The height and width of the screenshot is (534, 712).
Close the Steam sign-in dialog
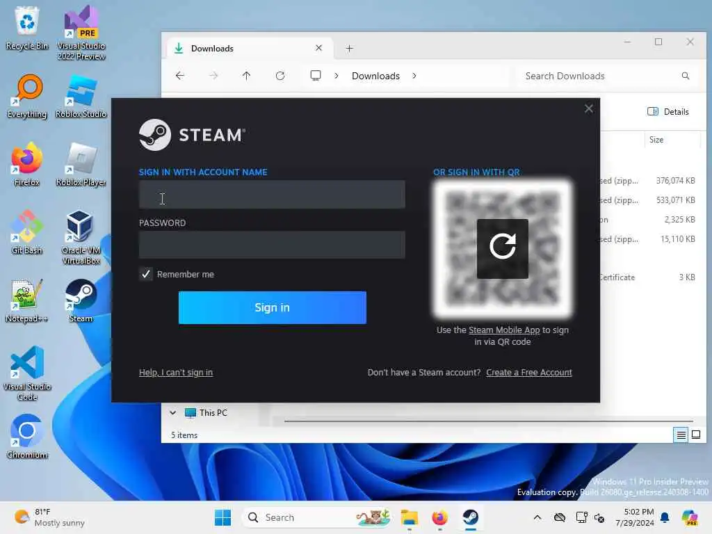tap(588, 108)
